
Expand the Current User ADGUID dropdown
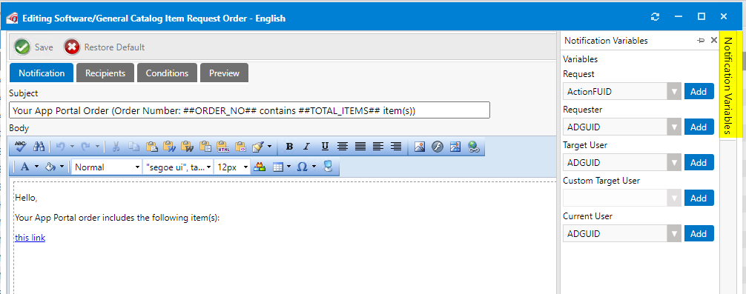(674, 234)
